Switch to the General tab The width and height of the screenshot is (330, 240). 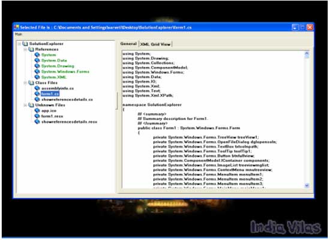tap(128, 44)
